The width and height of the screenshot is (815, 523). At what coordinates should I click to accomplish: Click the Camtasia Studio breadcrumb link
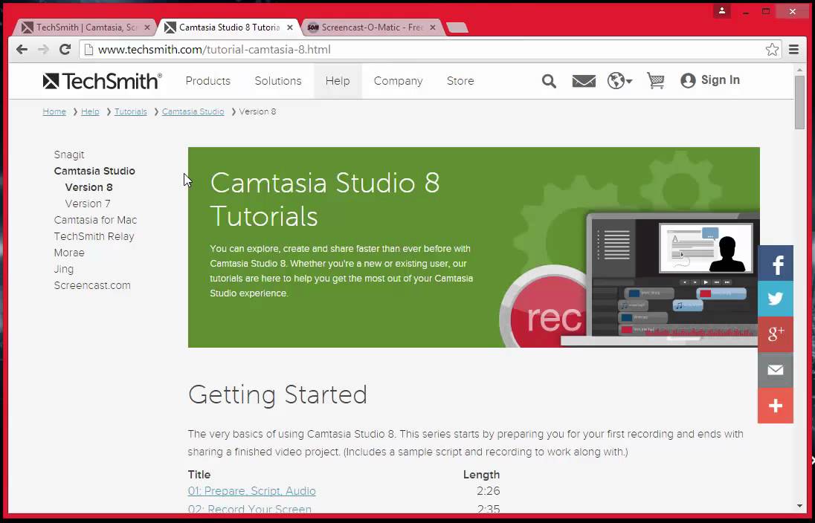[193, 111]
